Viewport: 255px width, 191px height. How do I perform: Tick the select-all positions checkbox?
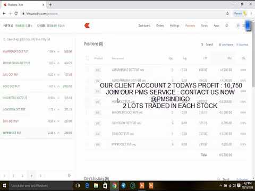click(x=88, y=58)
